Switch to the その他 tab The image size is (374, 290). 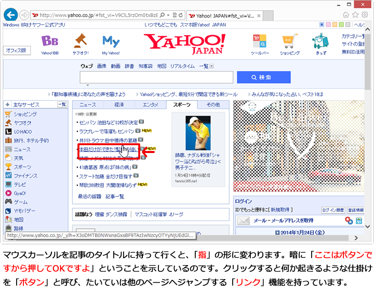click(x=213, y=105)
